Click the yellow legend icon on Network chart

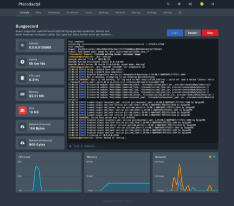pos(210,157)
